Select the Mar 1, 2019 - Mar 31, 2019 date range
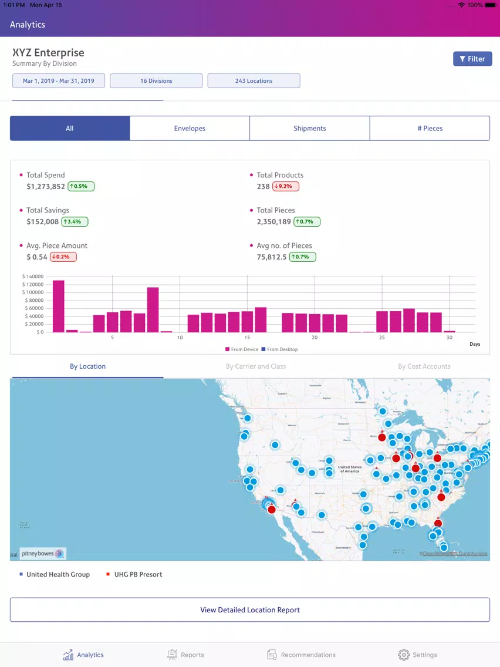 (59, 81)
